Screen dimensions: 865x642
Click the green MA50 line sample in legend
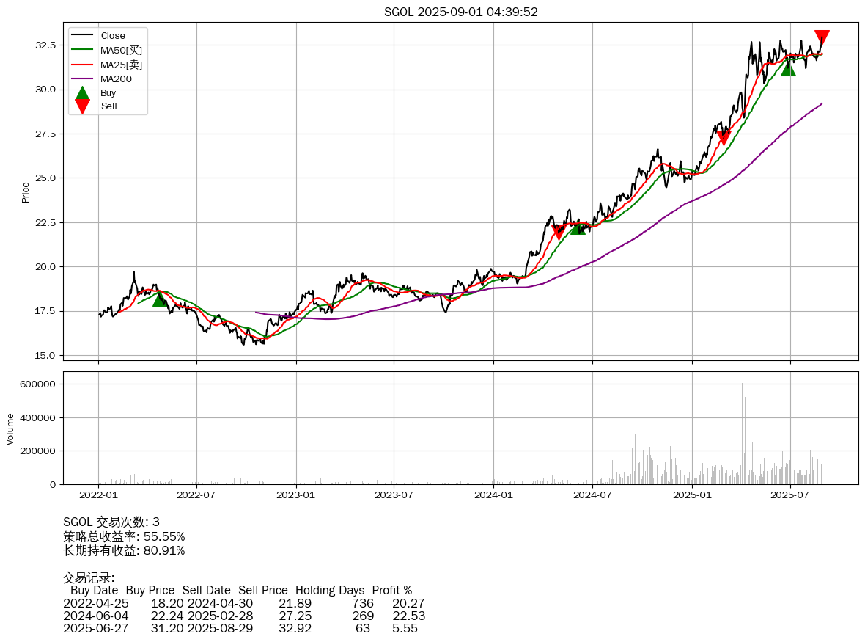pos(82,50)
